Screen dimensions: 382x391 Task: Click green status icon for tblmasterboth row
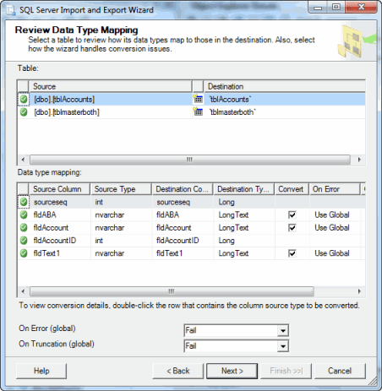(x=24, y=112)
